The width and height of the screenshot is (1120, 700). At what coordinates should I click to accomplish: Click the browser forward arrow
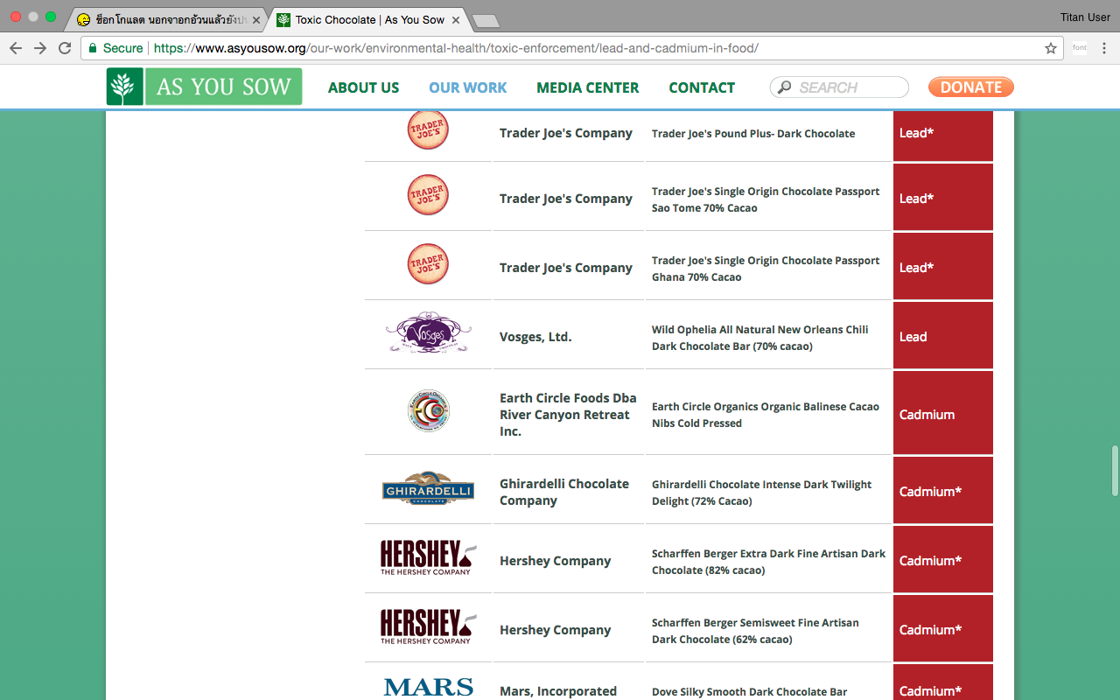coord(40,48)
